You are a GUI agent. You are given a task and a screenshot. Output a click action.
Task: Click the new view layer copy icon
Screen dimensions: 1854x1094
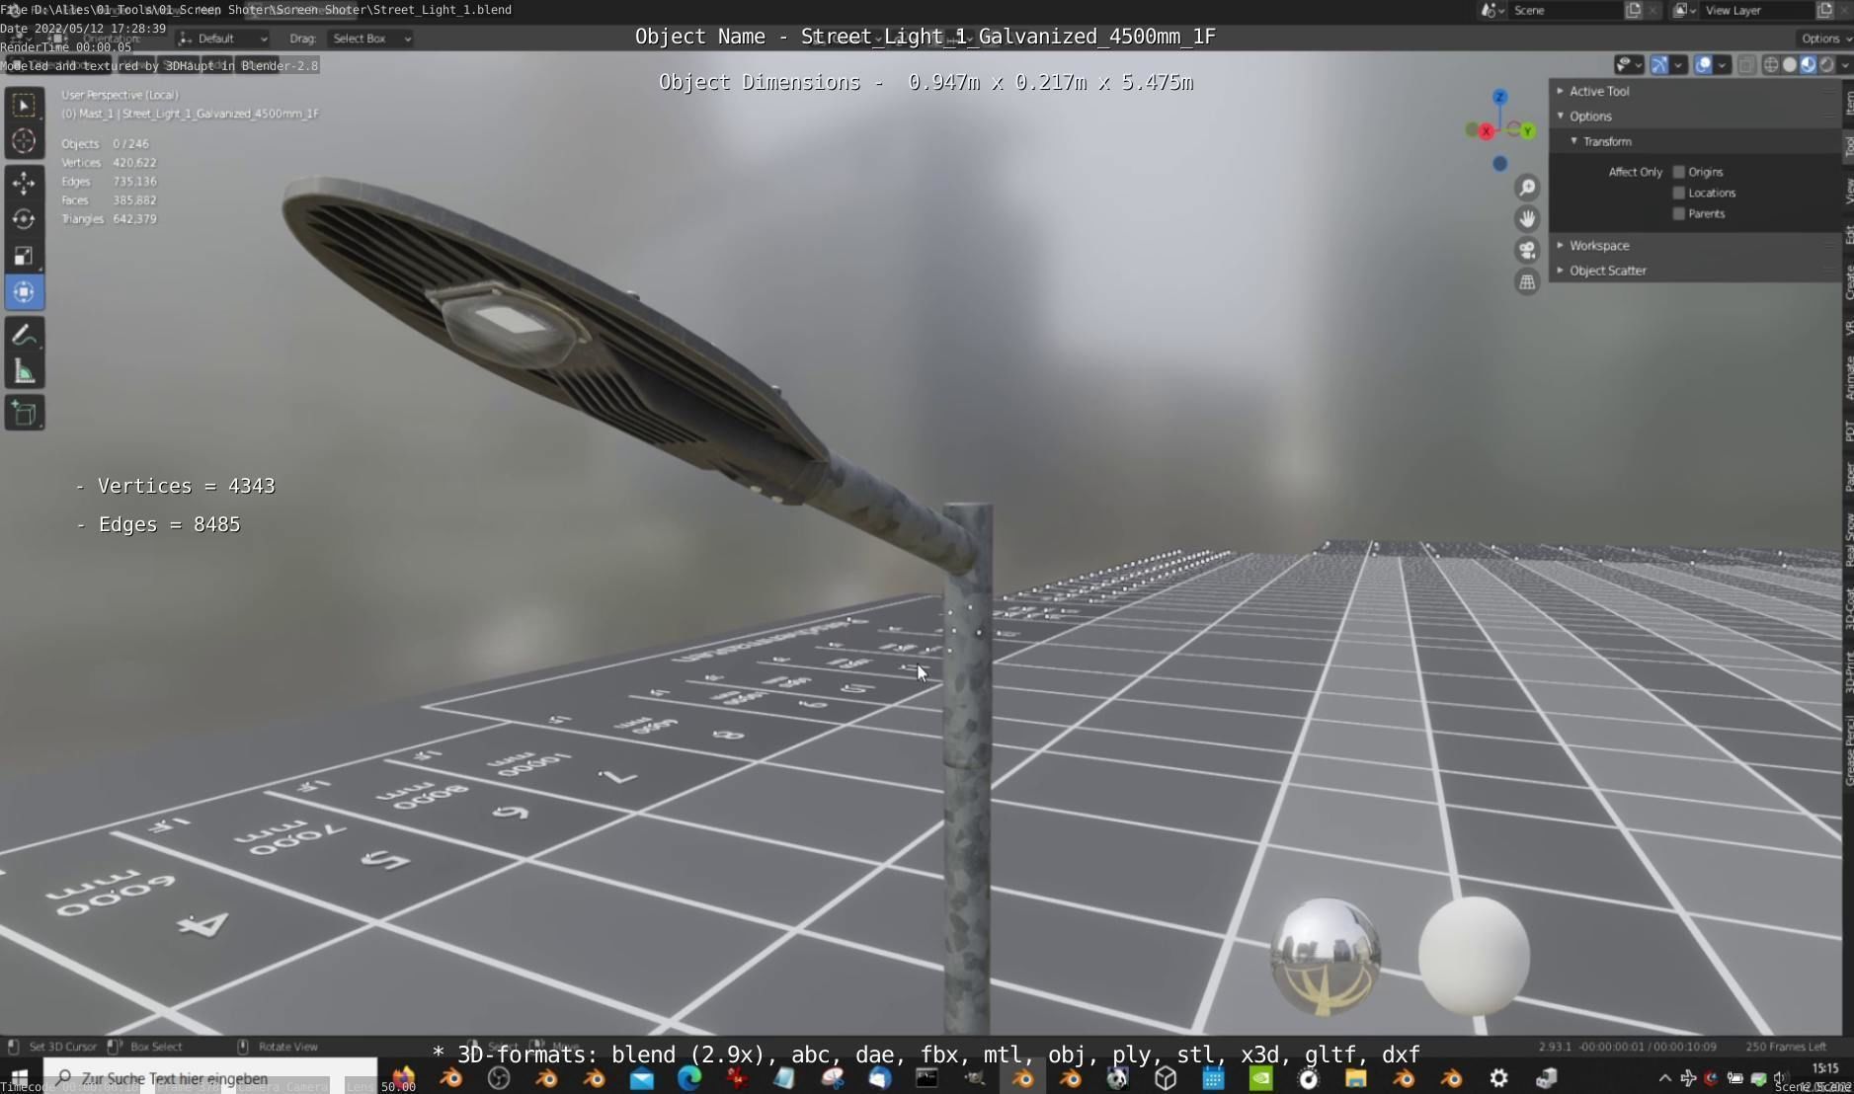pyautogui.click(x=1824, y=10)
